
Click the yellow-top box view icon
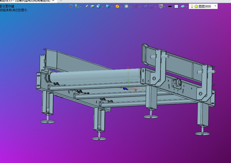92,6
